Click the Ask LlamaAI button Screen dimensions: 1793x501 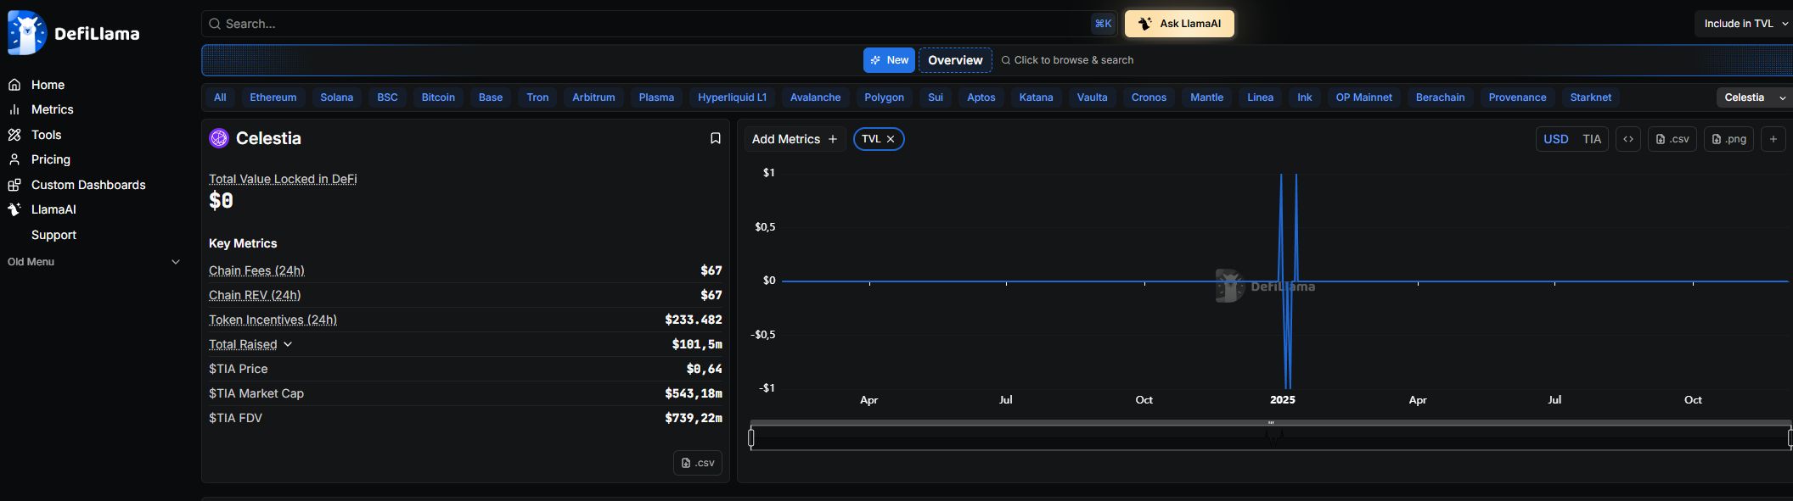tap(1178, 24)
